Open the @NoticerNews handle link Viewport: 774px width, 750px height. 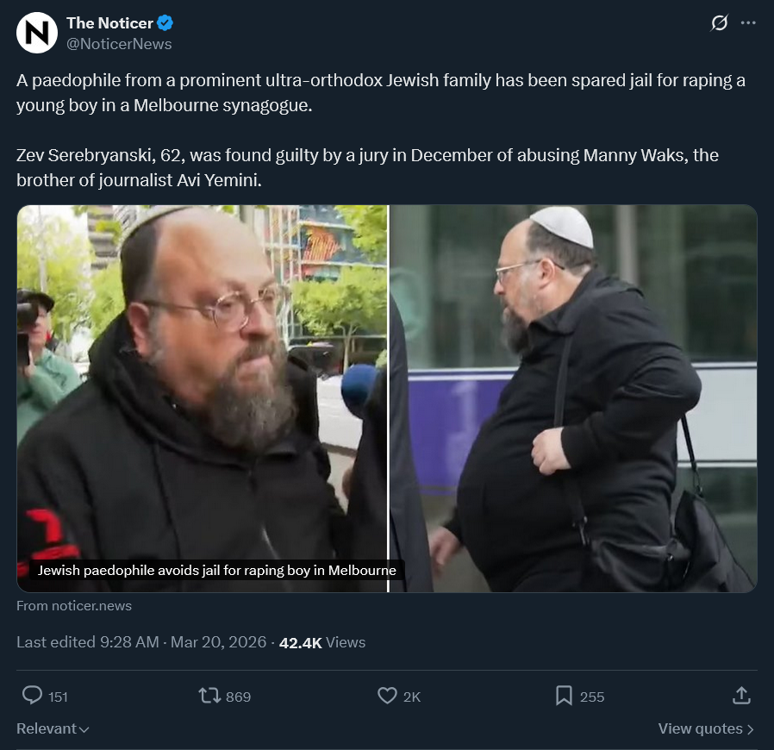[x=119, y=44]
